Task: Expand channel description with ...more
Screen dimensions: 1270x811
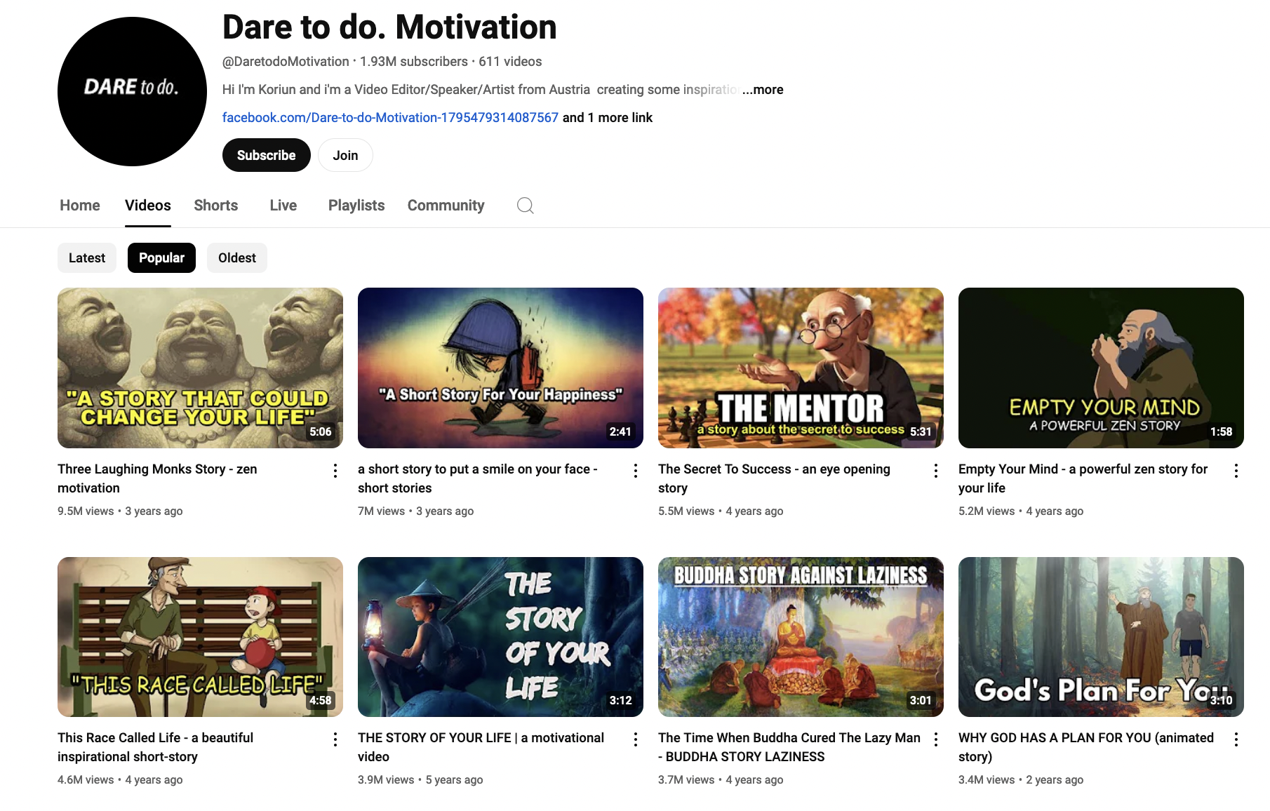Action: point(763,90)
